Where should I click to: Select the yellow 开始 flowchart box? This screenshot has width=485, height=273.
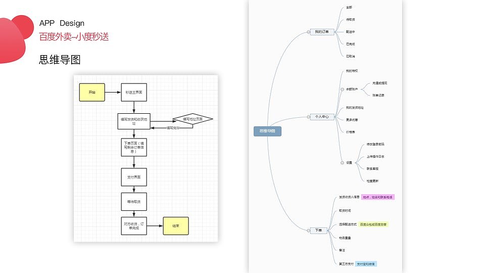92,92
